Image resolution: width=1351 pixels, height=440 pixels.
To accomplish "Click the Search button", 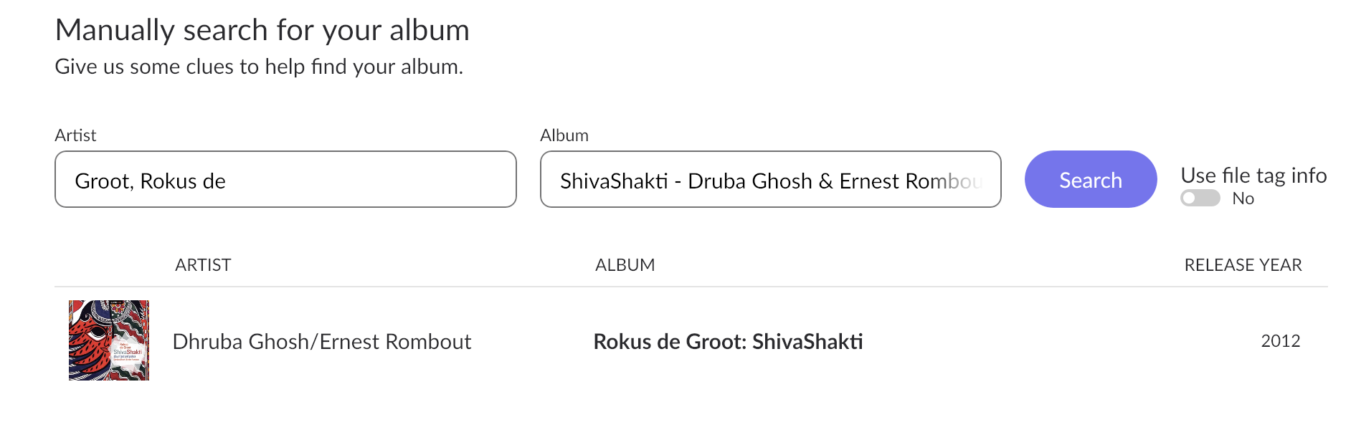I will (x=1091, y=179).
